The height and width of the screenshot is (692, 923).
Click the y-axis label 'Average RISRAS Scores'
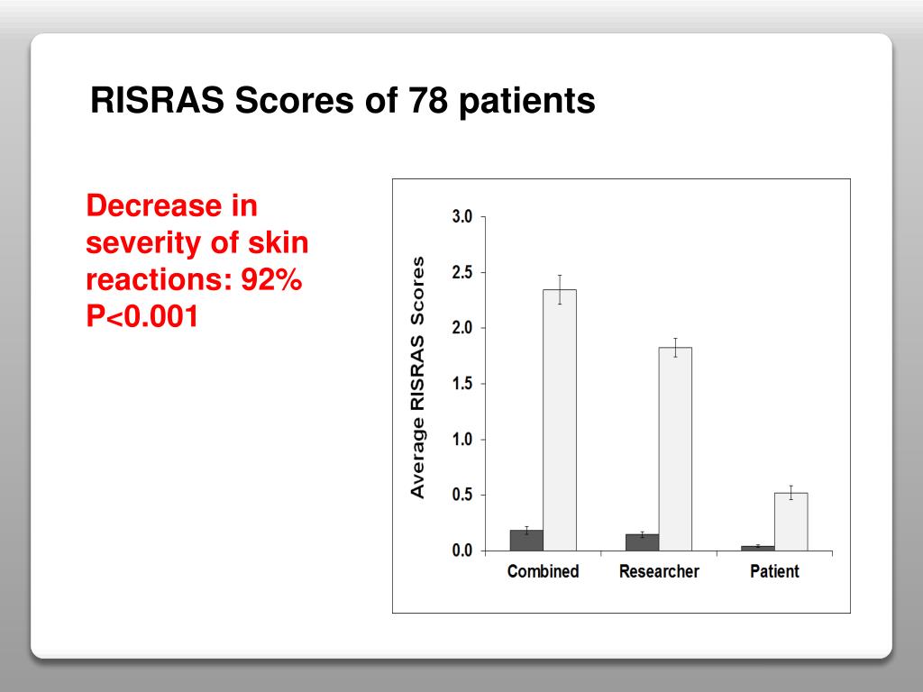pos(417,378)
